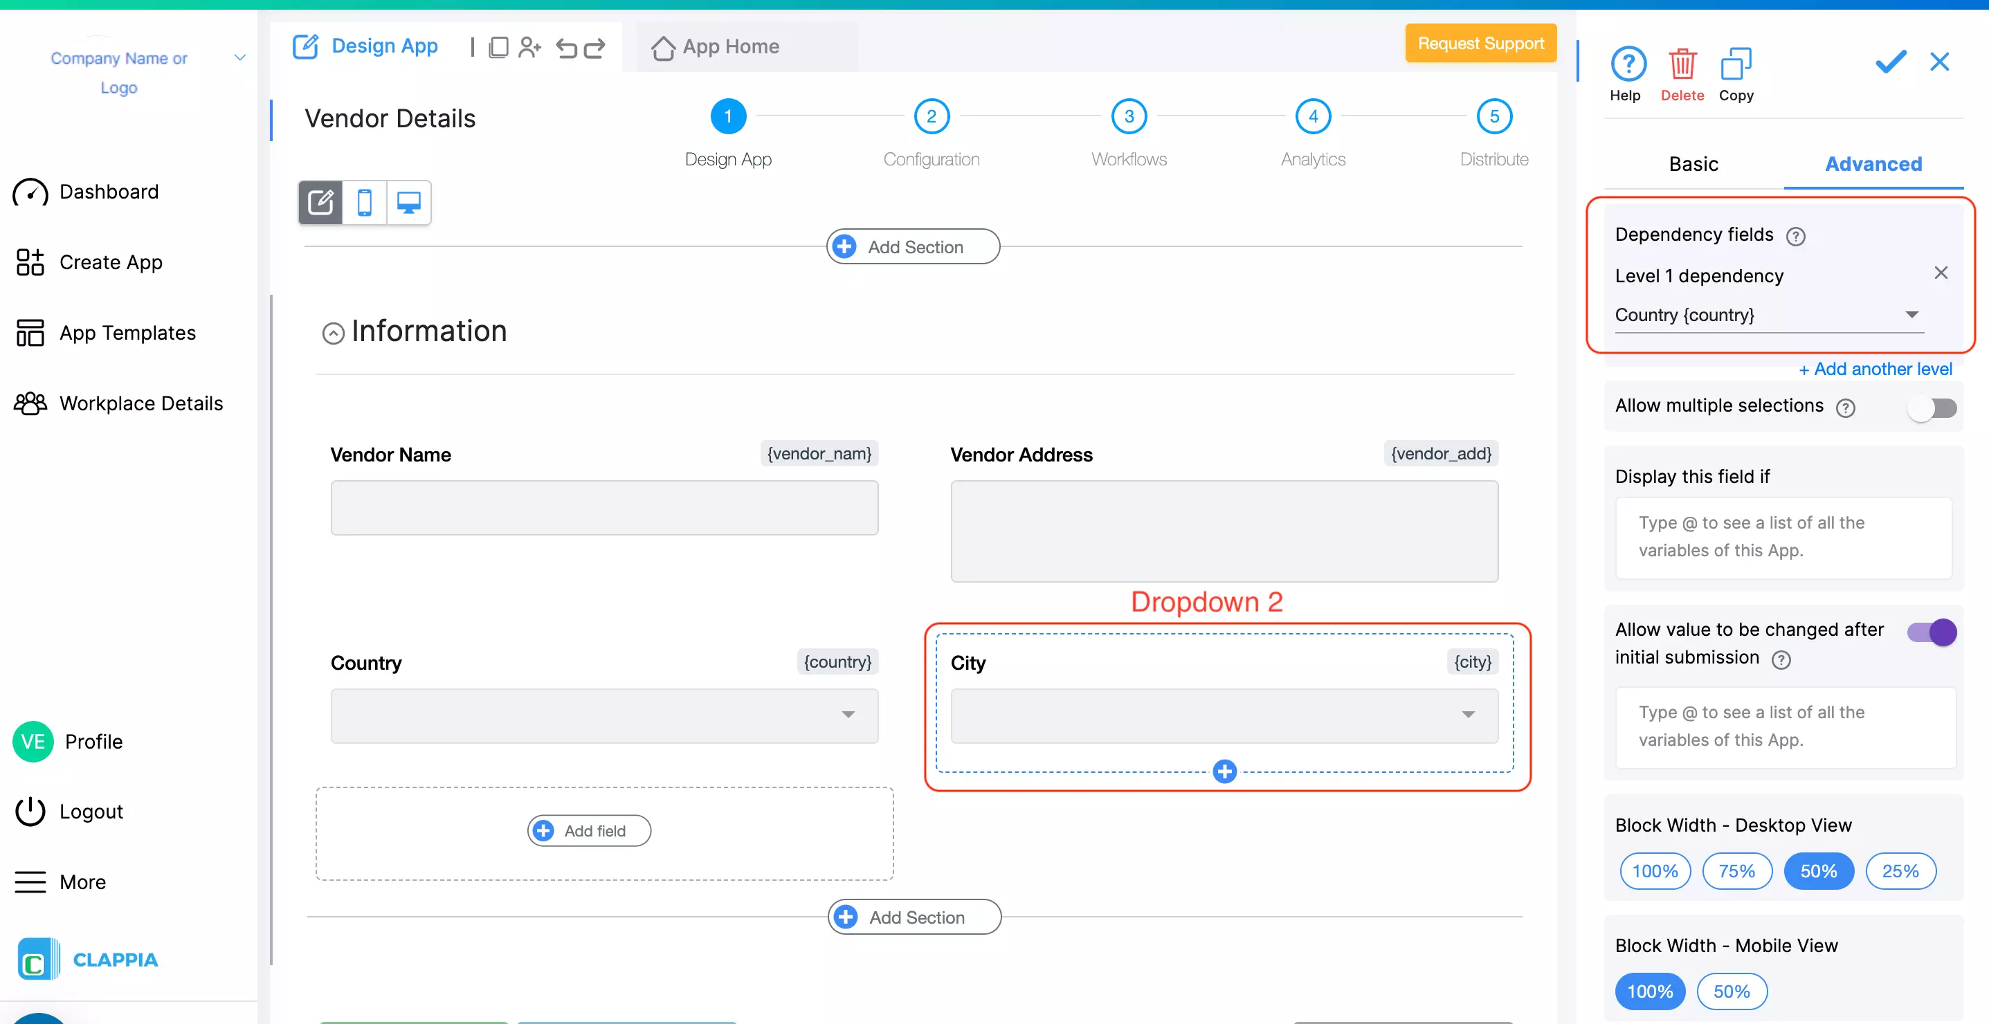Go to Configuration step 2
Screen dimensions: 1989x1024
pyautogui.click(x=932, y=118)
